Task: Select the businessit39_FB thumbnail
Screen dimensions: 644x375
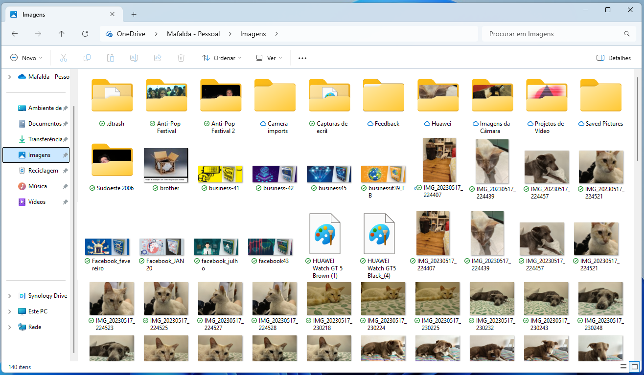Action: tap(383, 174)
